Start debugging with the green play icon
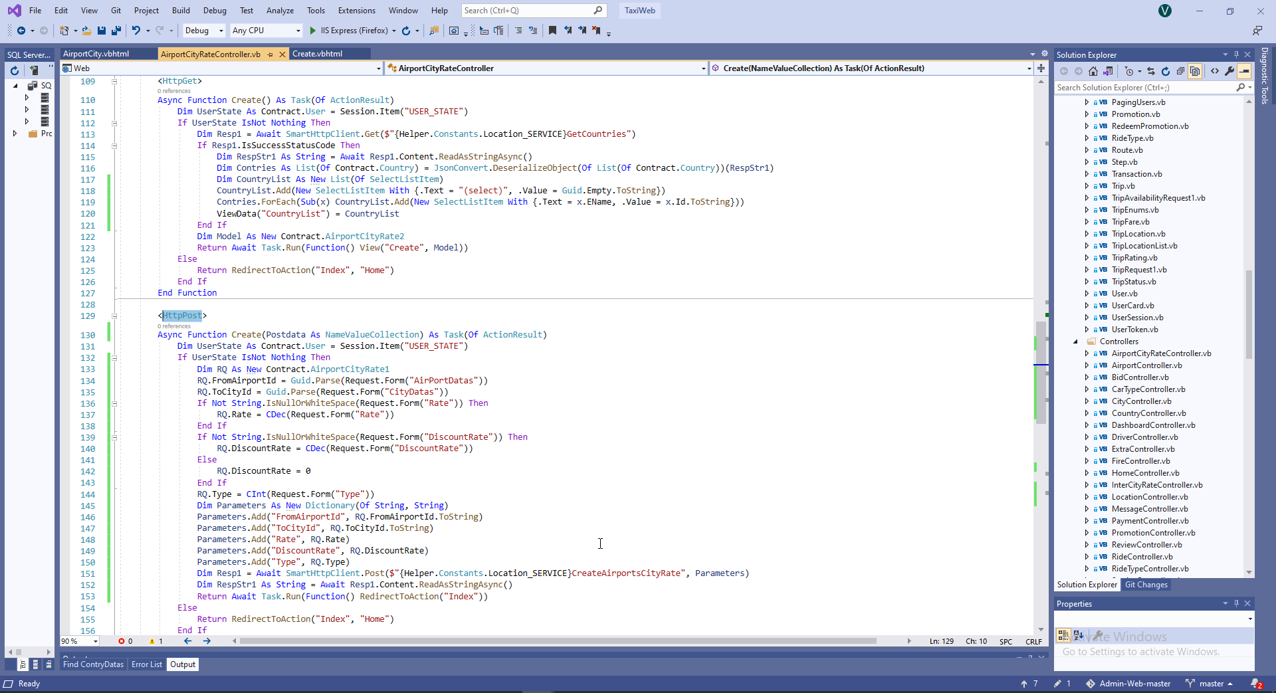The height and width of the screenshot is (693, 1276). pyautogui.click(x=313, y=31)
